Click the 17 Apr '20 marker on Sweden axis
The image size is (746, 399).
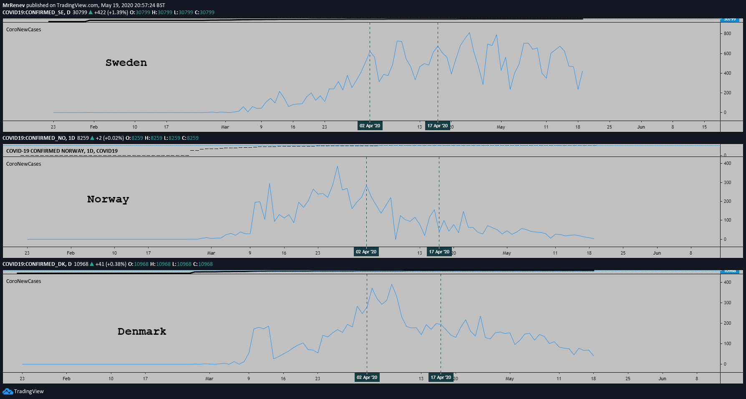[437, 126]
